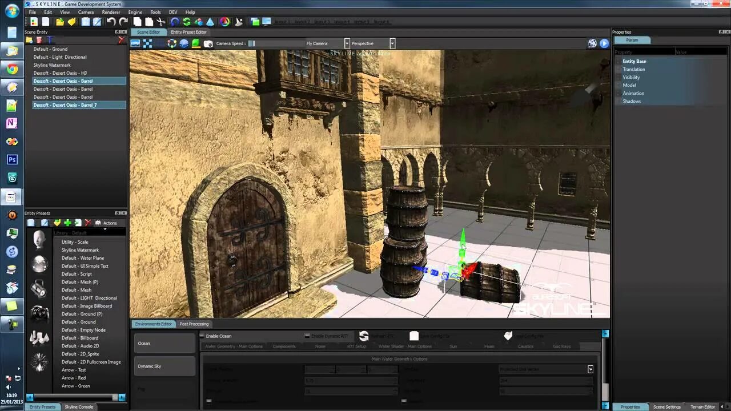Viewport: 731px width, 411px height.
Task: Click the green terrain icon in viewport toolbar
Action: pyautogui.click(x=196, y=43)
